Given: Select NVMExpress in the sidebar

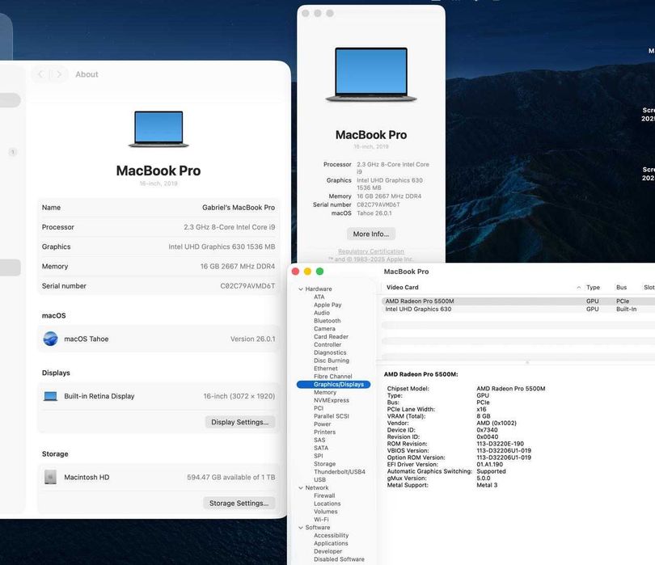Looking at the screenshot, I should (x=332, y=400).
